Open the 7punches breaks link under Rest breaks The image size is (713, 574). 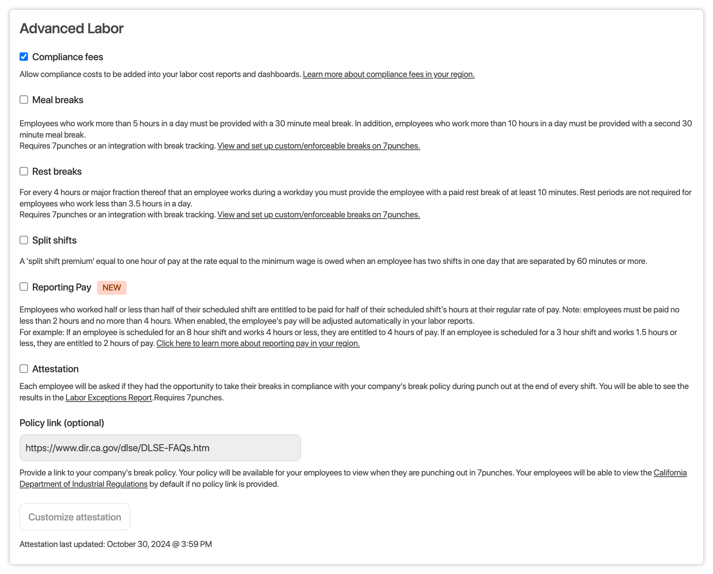319,215
